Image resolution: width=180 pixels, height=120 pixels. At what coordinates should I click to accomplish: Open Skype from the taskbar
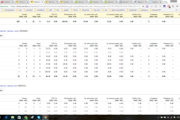click(x=39, y=117)
